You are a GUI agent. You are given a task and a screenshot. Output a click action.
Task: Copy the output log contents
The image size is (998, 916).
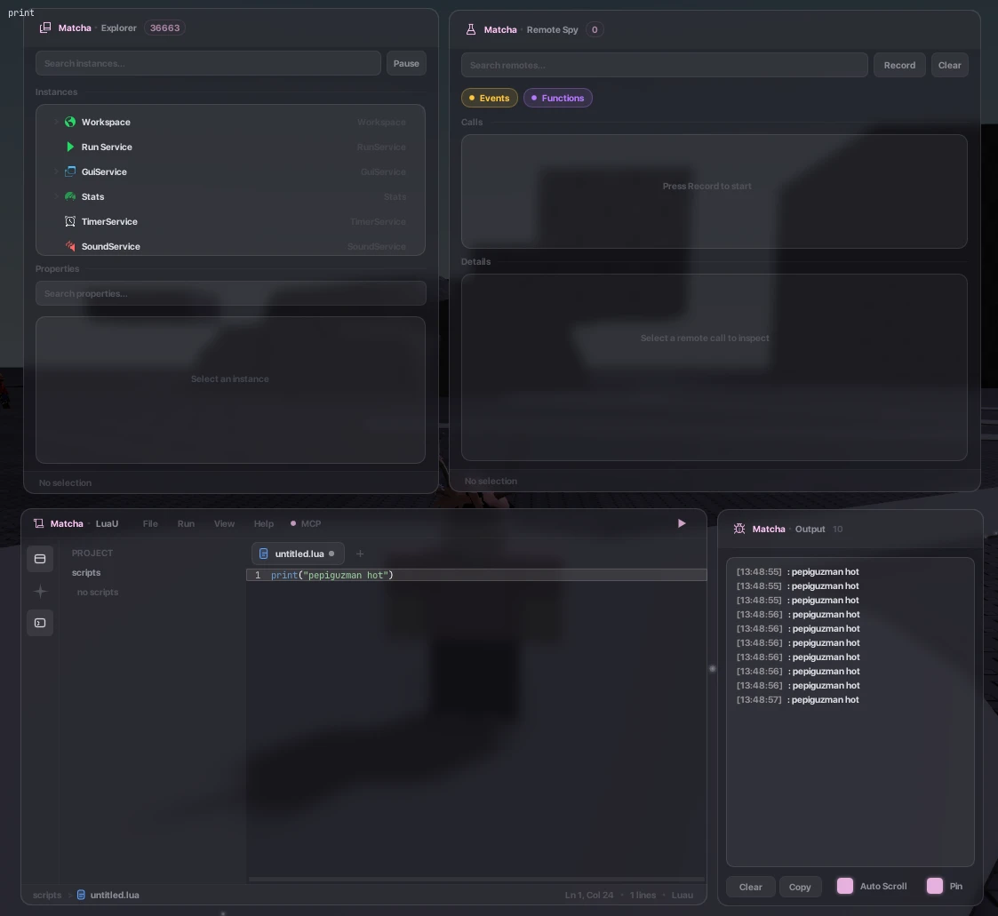pyautogui.click(x=800, y=887)
